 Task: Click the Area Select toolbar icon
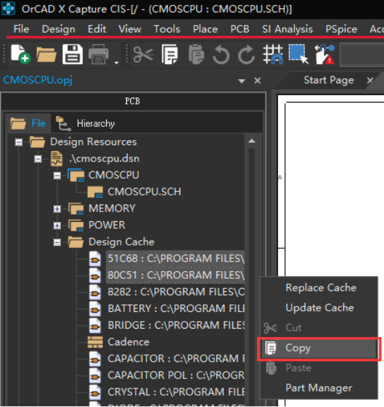pos(299,54)
